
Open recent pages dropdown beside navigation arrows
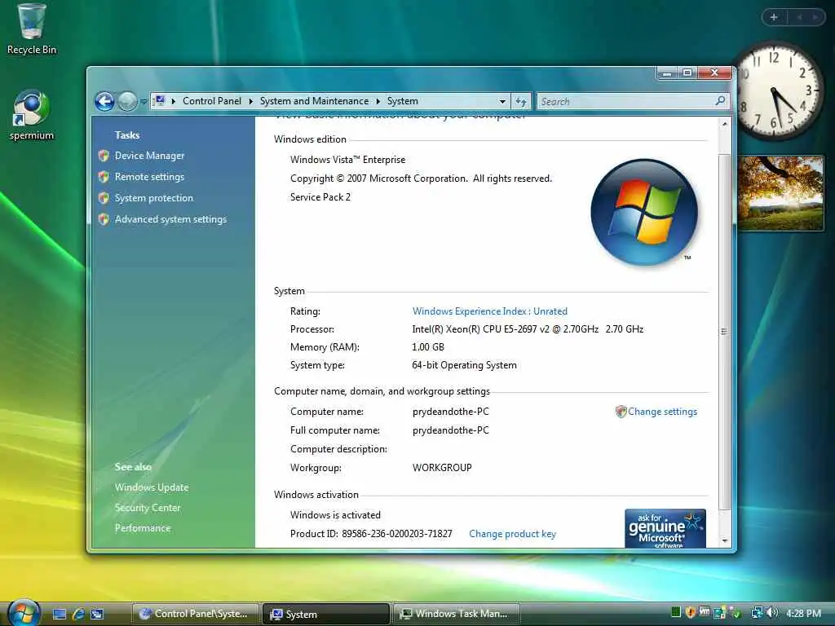pyautogui.click(x=144, y=101)
